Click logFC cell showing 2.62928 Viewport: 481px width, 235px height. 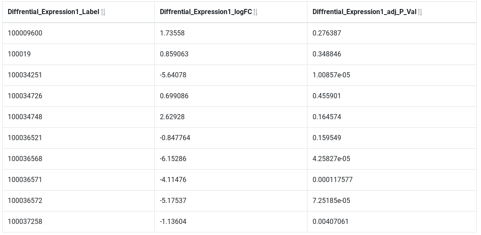(172, 117)
